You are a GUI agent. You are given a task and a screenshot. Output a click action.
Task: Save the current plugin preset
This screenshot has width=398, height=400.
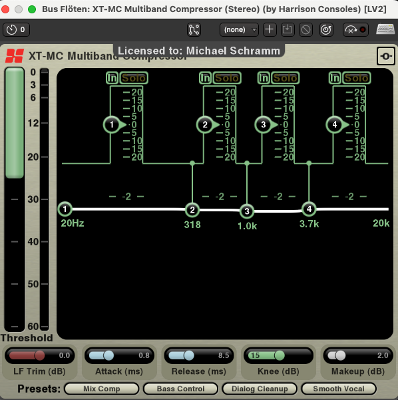coord(288,29)
